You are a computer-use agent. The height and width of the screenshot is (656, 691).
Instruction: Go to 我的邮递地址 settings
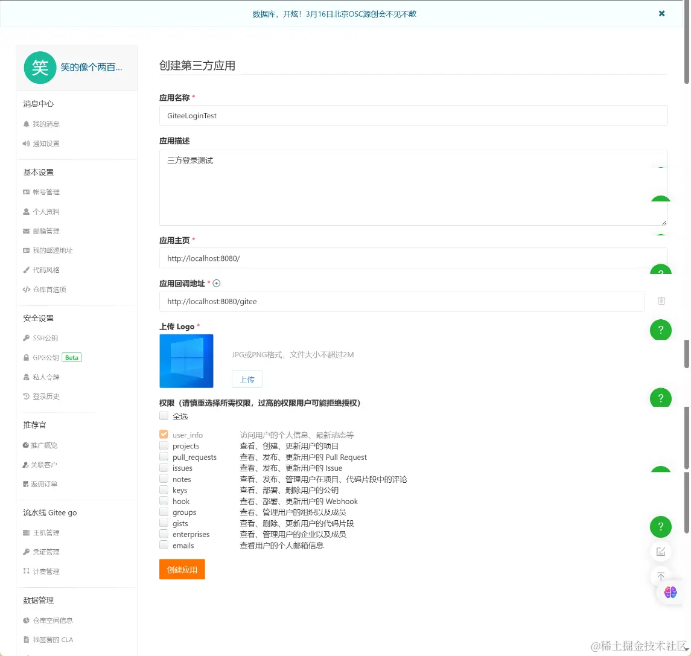click(48, 250)
